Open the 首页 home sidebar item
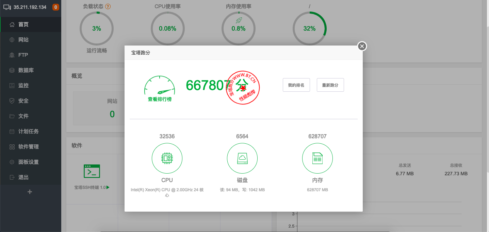Screen dimensions: 489x232 point(31,24)
